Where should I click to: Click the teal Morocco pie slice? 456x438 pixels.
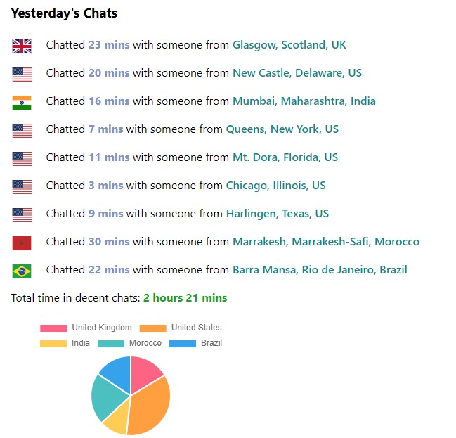[x=106, y=397]
